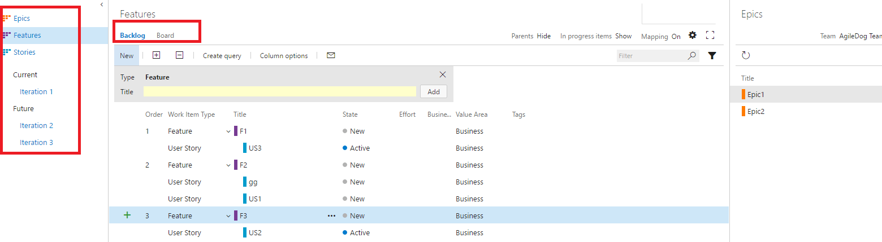Screen dimensions: 882x242
Task: Collapse the F1 feature row
Action: pos(228,131)
